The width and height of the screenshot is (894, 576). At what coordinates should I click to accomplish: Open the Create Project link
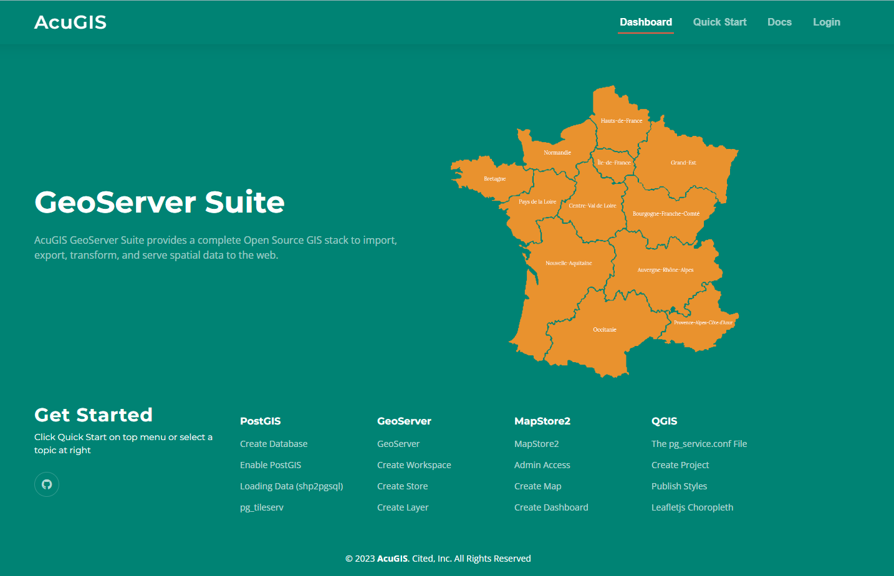point(680,465)
